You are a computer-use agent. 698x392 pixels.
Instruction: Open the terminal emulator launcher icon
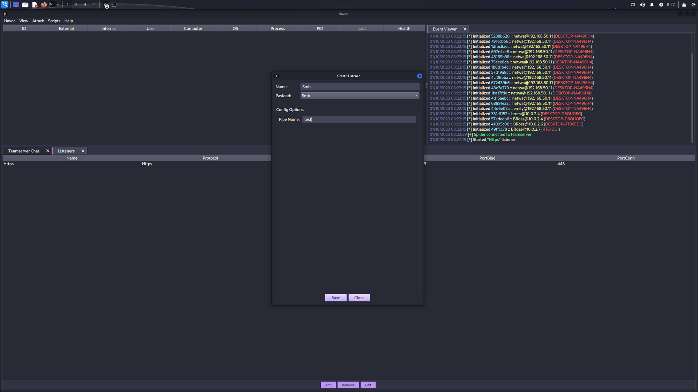coord(52,5)
